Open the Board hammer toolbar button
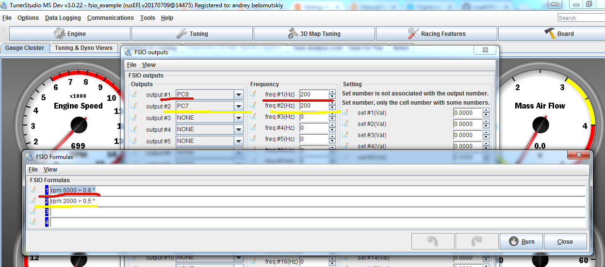This screenshot has width=605, height=267. (550, 33)
